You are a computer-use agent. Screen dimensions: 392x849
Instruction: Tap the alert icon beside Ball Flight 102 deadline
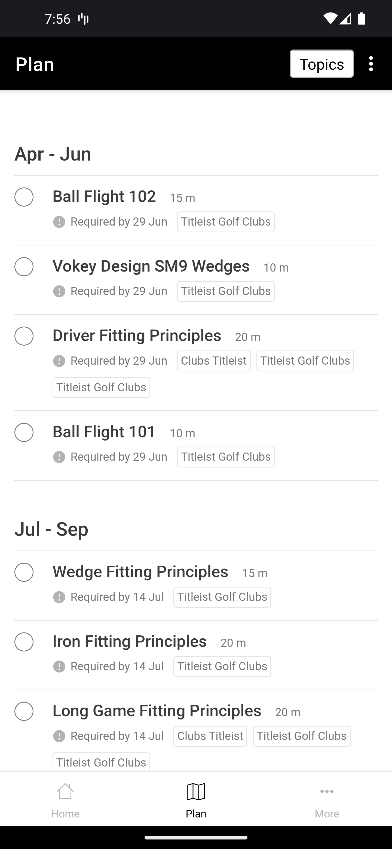tap(59, 222)
